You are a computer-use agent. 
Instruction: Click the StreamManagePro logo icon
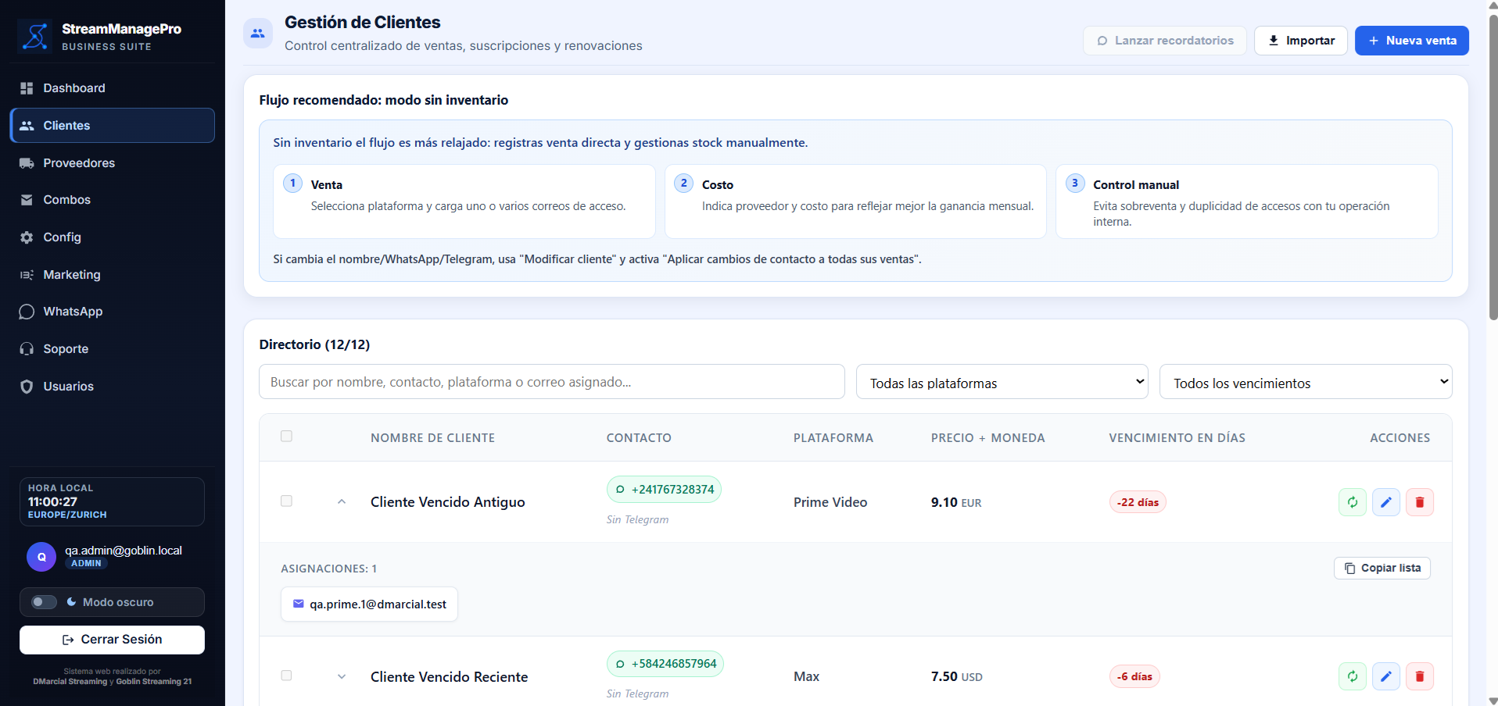click(x=35, y=36)
